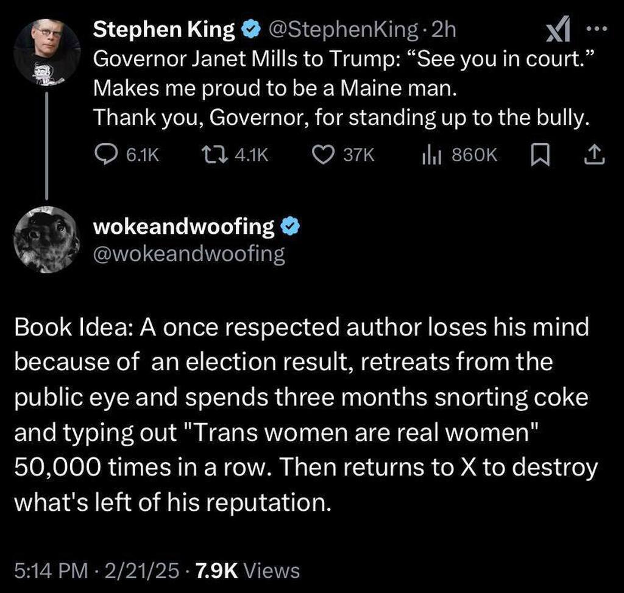Click wokeandwoofing's blue verified checkmark
Image resolution: width=624 pixels, height=593 pixels.
[x=288, y=227]
